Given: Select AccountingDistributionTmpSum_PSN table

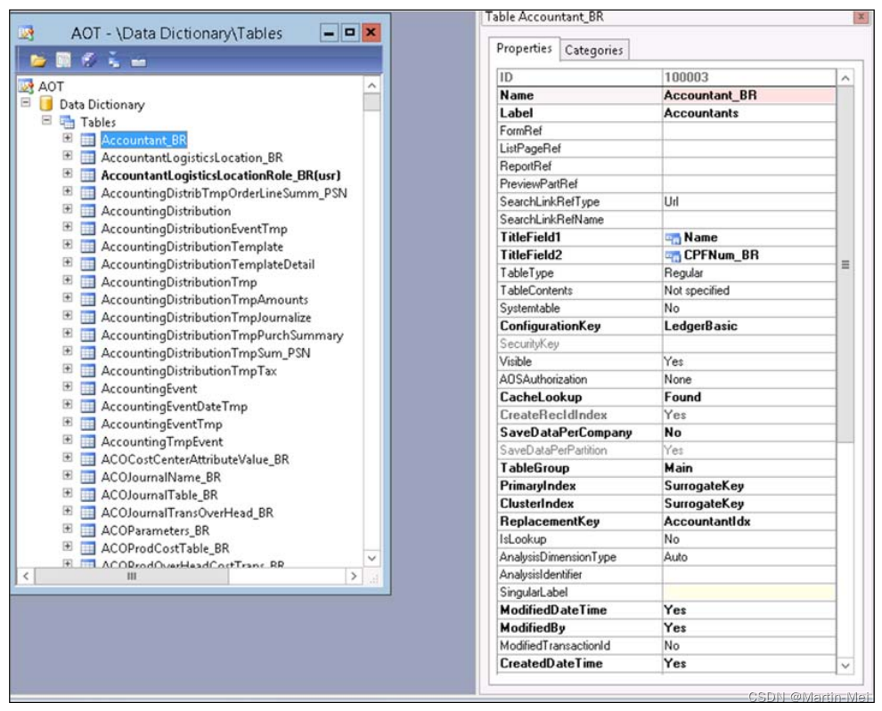Looking at the screenshot, I should click(205, 353).
